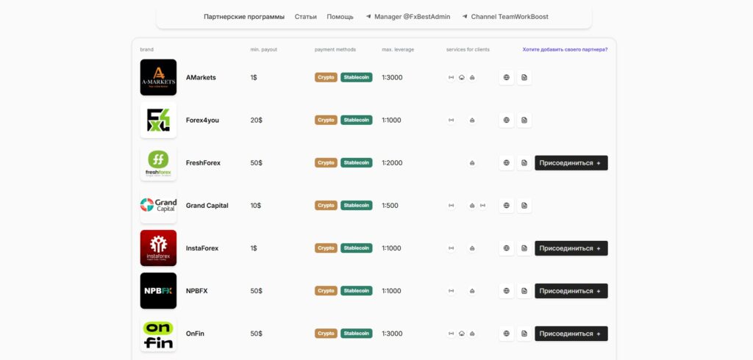
Task: Open the website globe icon for InstaForex
Action: click(506, 248)
